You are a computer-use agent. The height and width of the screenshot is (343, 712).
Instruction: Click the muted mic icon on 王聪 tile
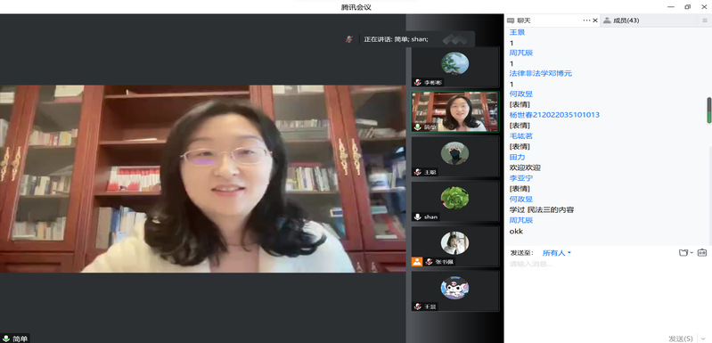click(417, 172)
